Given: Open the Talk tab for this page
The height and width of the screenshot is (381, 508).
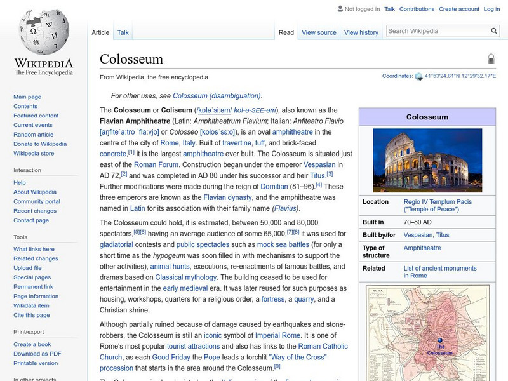Looking at the screenshot, I should pyautogui.click(x=122, y=32).
